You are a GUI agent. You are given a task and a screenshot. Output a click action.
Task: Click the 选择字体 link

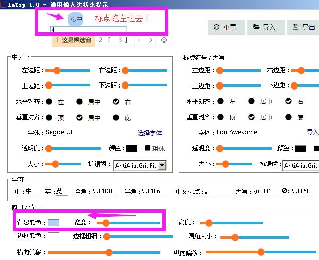click(x=150, y=133)
